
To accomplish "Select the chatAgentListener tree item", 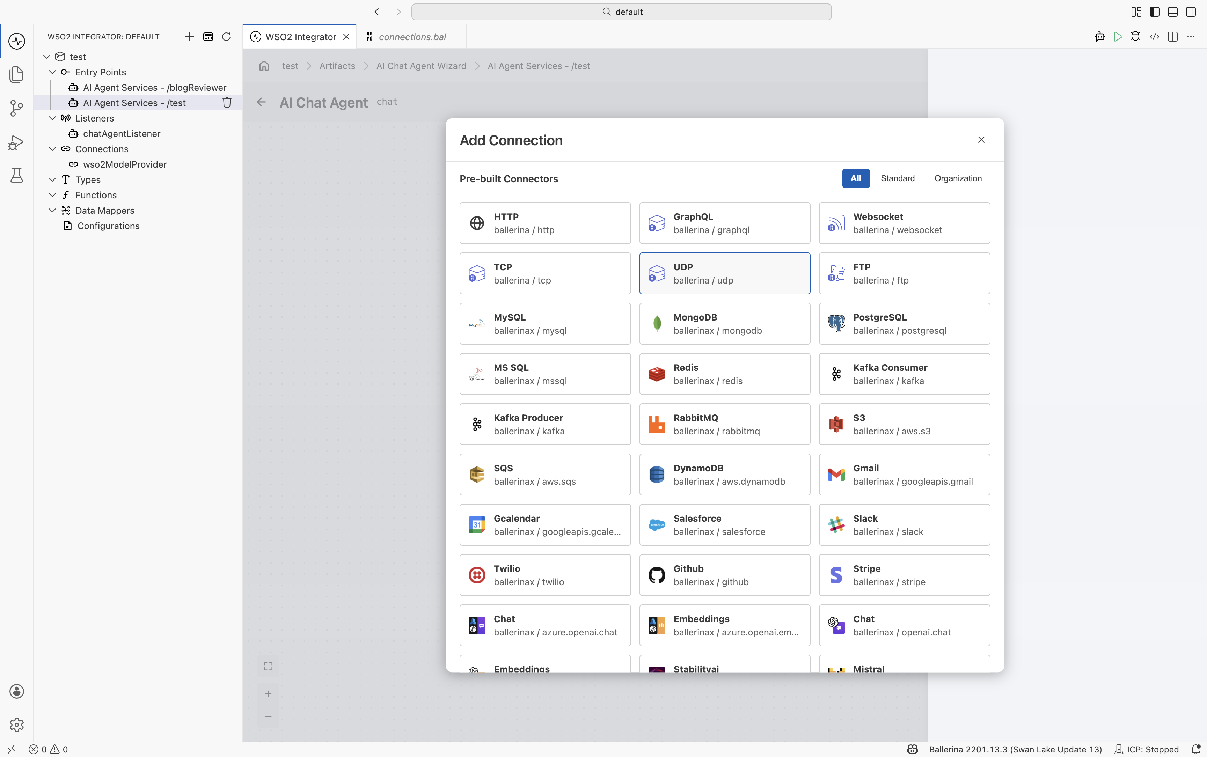I will coord(138,134).
